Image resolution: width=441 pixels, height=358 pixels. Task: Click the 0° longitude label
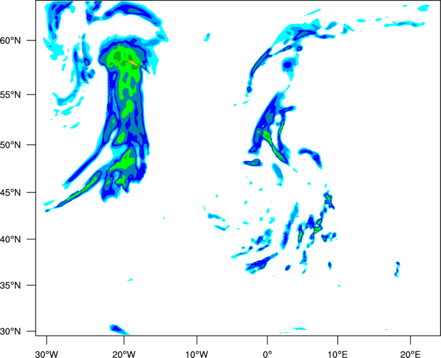267,354
